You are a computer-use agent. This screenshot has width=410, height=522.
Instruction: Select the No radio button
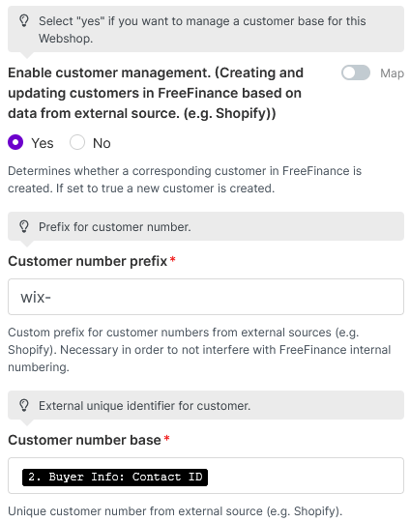point(77,142)
